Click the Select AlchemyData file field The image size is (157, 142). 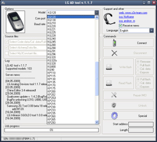28,47
